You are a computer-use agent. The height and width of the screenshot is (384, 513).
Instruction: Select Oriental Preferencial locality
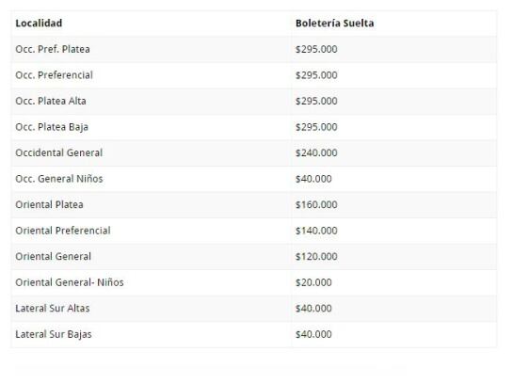pyautogui.click(x=63, y=231)
